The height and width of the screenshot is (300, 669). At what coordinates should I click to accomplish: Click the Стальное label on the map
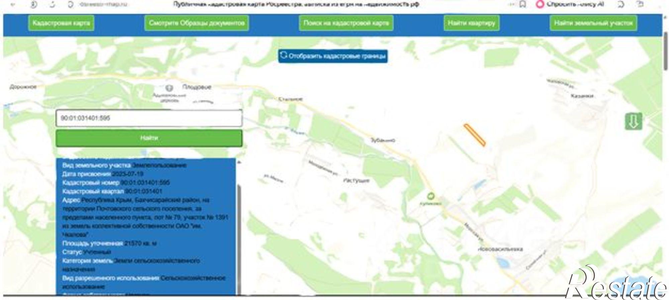pyautogui.click(x=291, y=99)
